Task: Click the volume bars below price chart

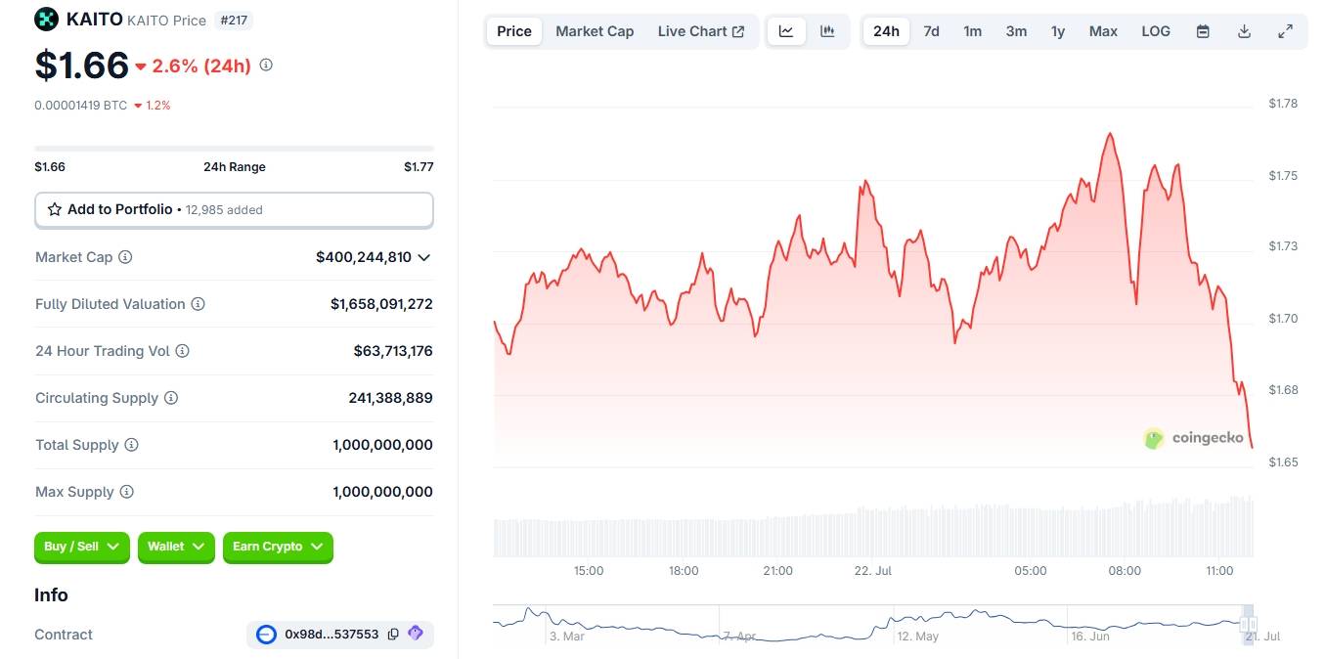Action: pos(872,528)
